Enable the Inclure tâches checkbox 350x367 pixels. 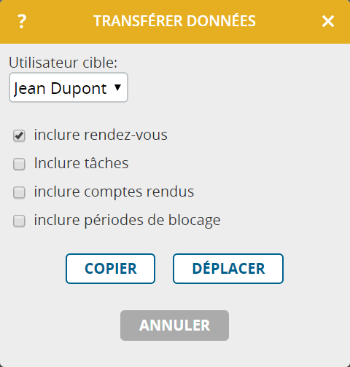19,164
